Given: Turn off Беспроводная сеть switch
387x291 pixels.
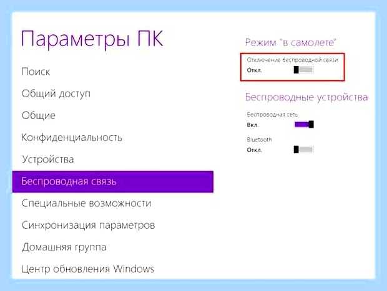Looking at the screenshot, I should [x=304, y=125].
